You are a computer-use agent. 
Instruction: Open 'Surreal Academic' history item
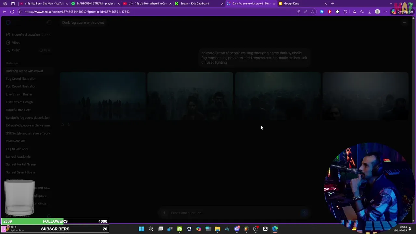[x=18, y=157]
